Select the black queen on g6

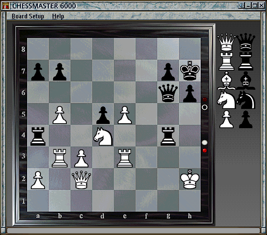[168, 93]
